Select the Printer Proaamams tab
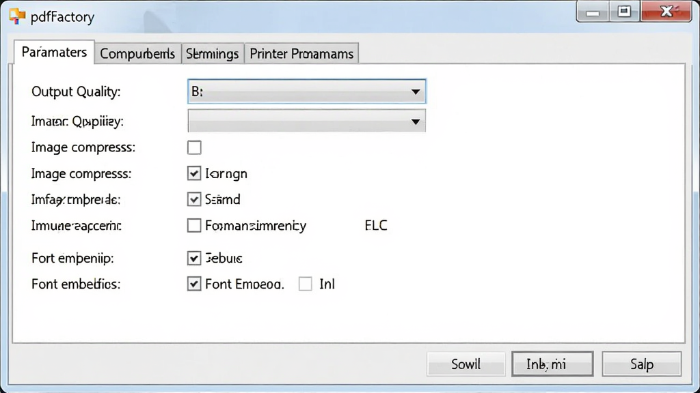Viewport: 700px width, 393px height. pos(301,53)
